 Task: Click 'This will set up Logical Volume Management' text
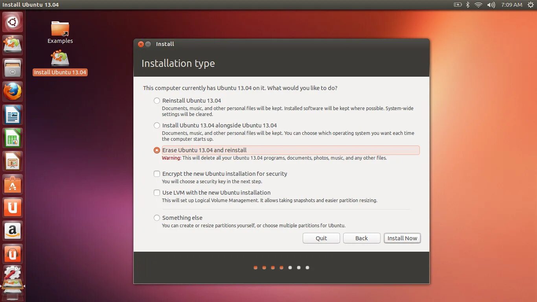(270, 201)
